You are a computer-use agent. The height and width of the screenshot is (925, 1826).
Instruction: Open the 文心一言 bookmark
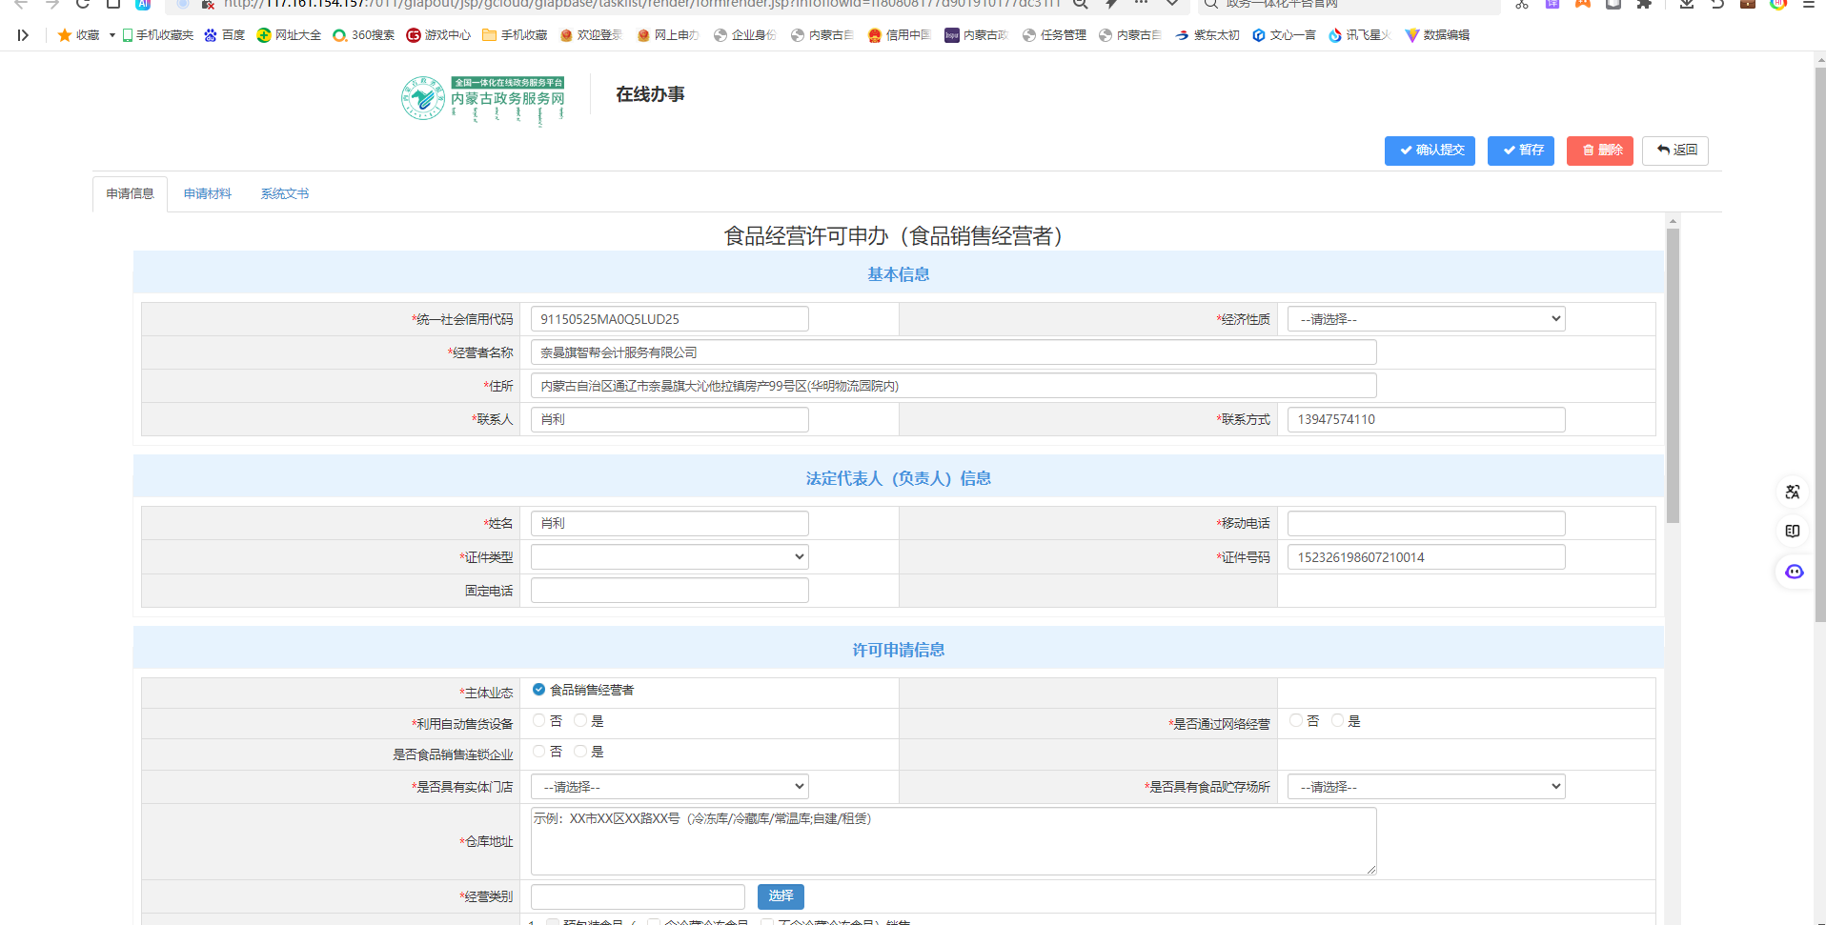point(1284,35)
